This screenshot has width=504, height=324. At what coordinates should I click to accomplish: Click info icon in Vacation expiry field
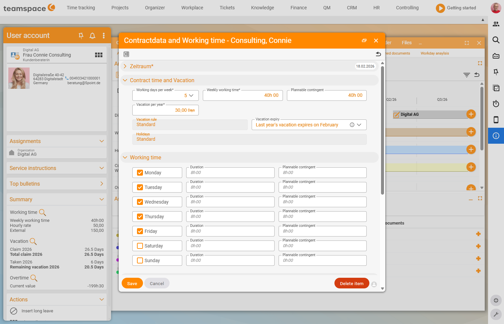(352, 125)
